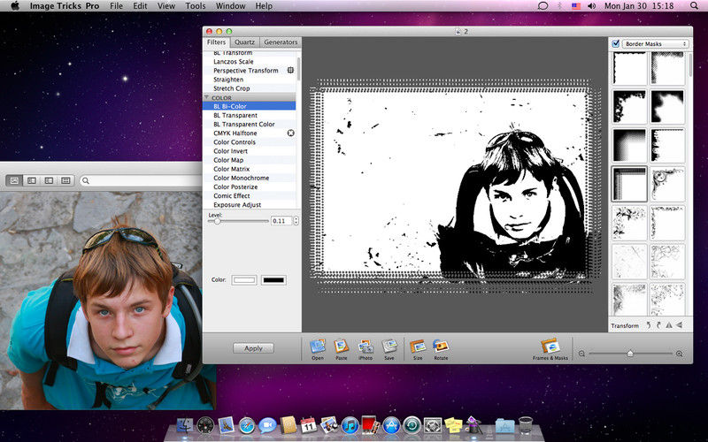The width and height of the screenshot is (708, 442).
Task: Select the CMYK Halftone filter
Action: coord(235,133)
